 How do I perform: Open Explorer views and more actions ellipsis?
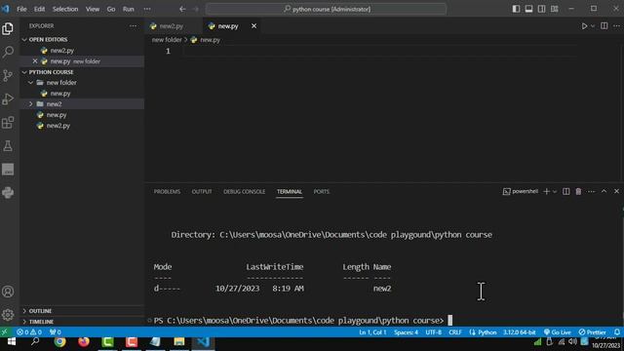(133, 26)
